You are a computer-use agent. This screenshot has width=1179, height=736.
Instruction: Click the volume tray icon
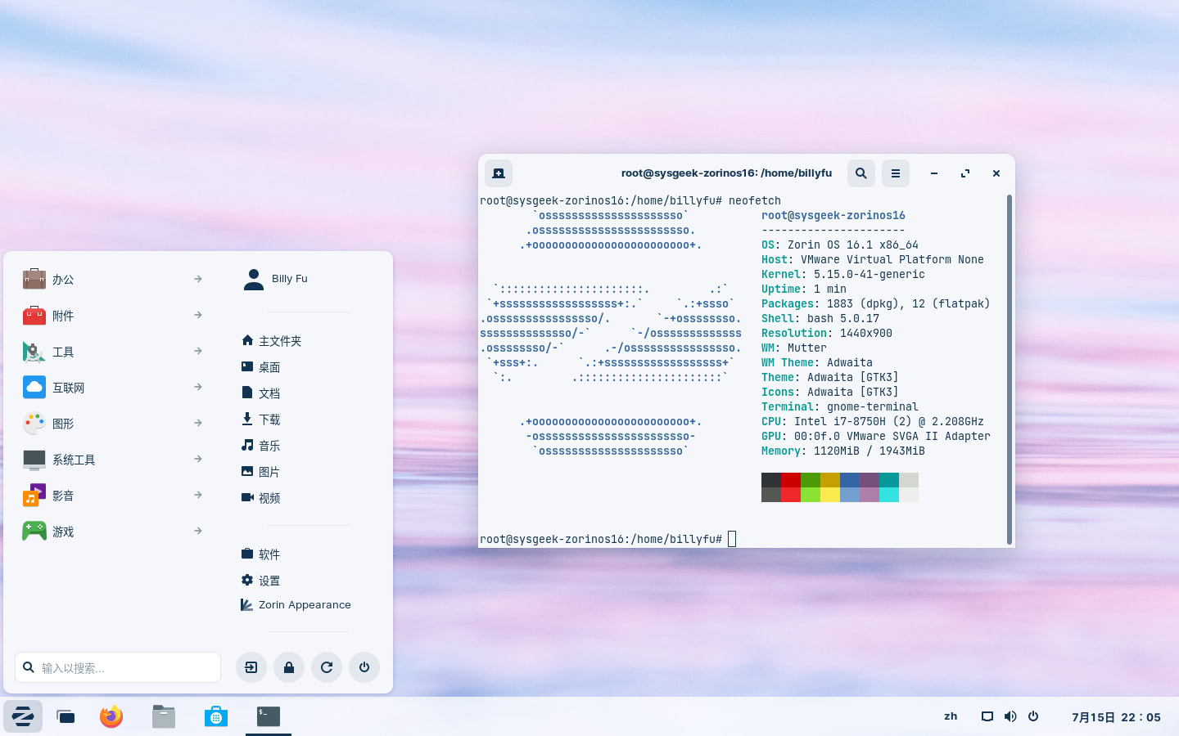point(1010,716)
